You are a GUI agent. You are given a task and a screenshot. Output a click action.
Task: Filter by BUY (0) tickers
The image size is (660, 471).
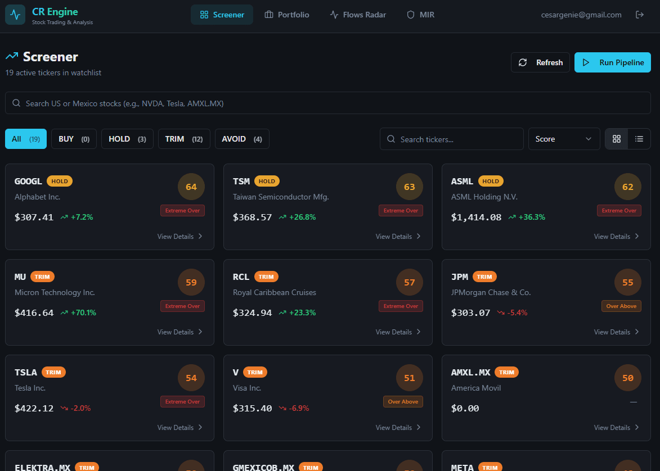[74, 139]
